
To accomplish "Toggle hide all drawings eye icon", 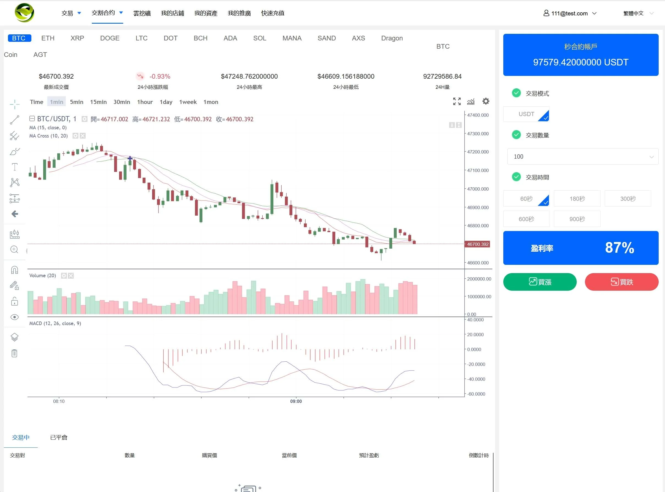I will [14, 317].
